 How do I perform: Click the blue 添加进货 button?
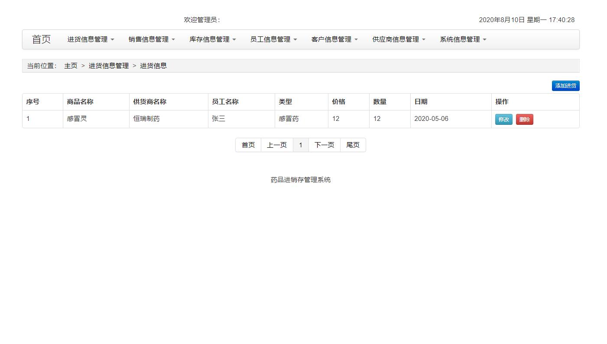click(565, 85)
